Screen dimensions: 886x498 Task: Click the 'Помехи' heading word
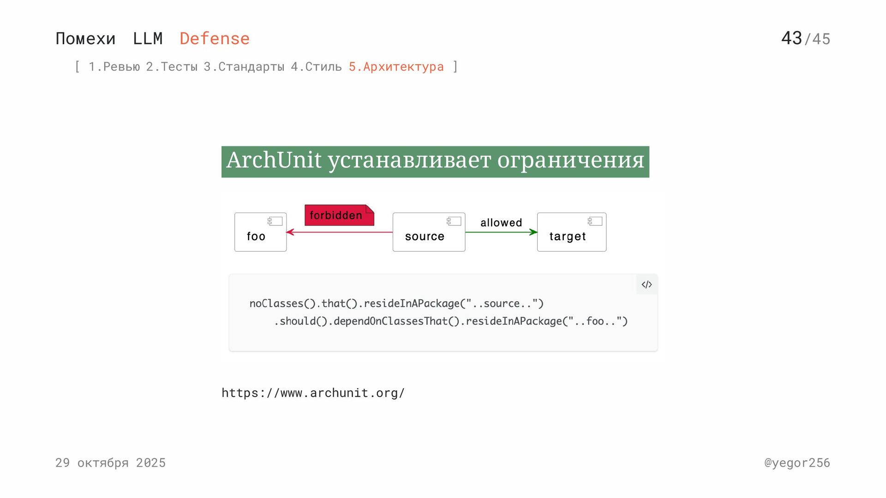pyautogui.click(x=85, y=39)
